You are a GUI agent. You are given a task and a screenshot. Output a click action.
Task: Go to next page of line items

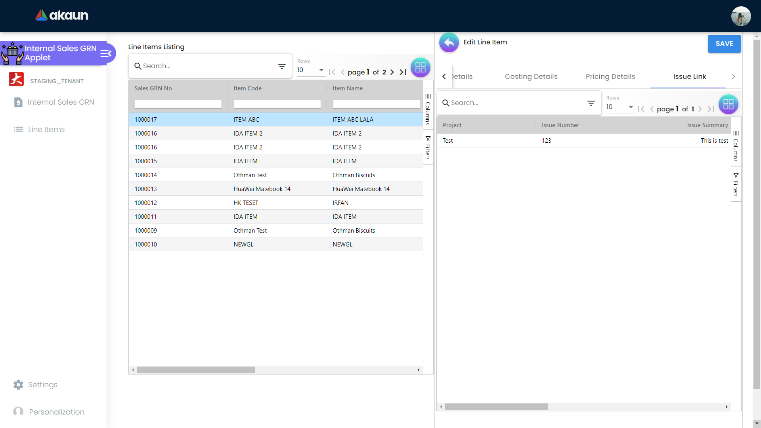tap(392, 72)
